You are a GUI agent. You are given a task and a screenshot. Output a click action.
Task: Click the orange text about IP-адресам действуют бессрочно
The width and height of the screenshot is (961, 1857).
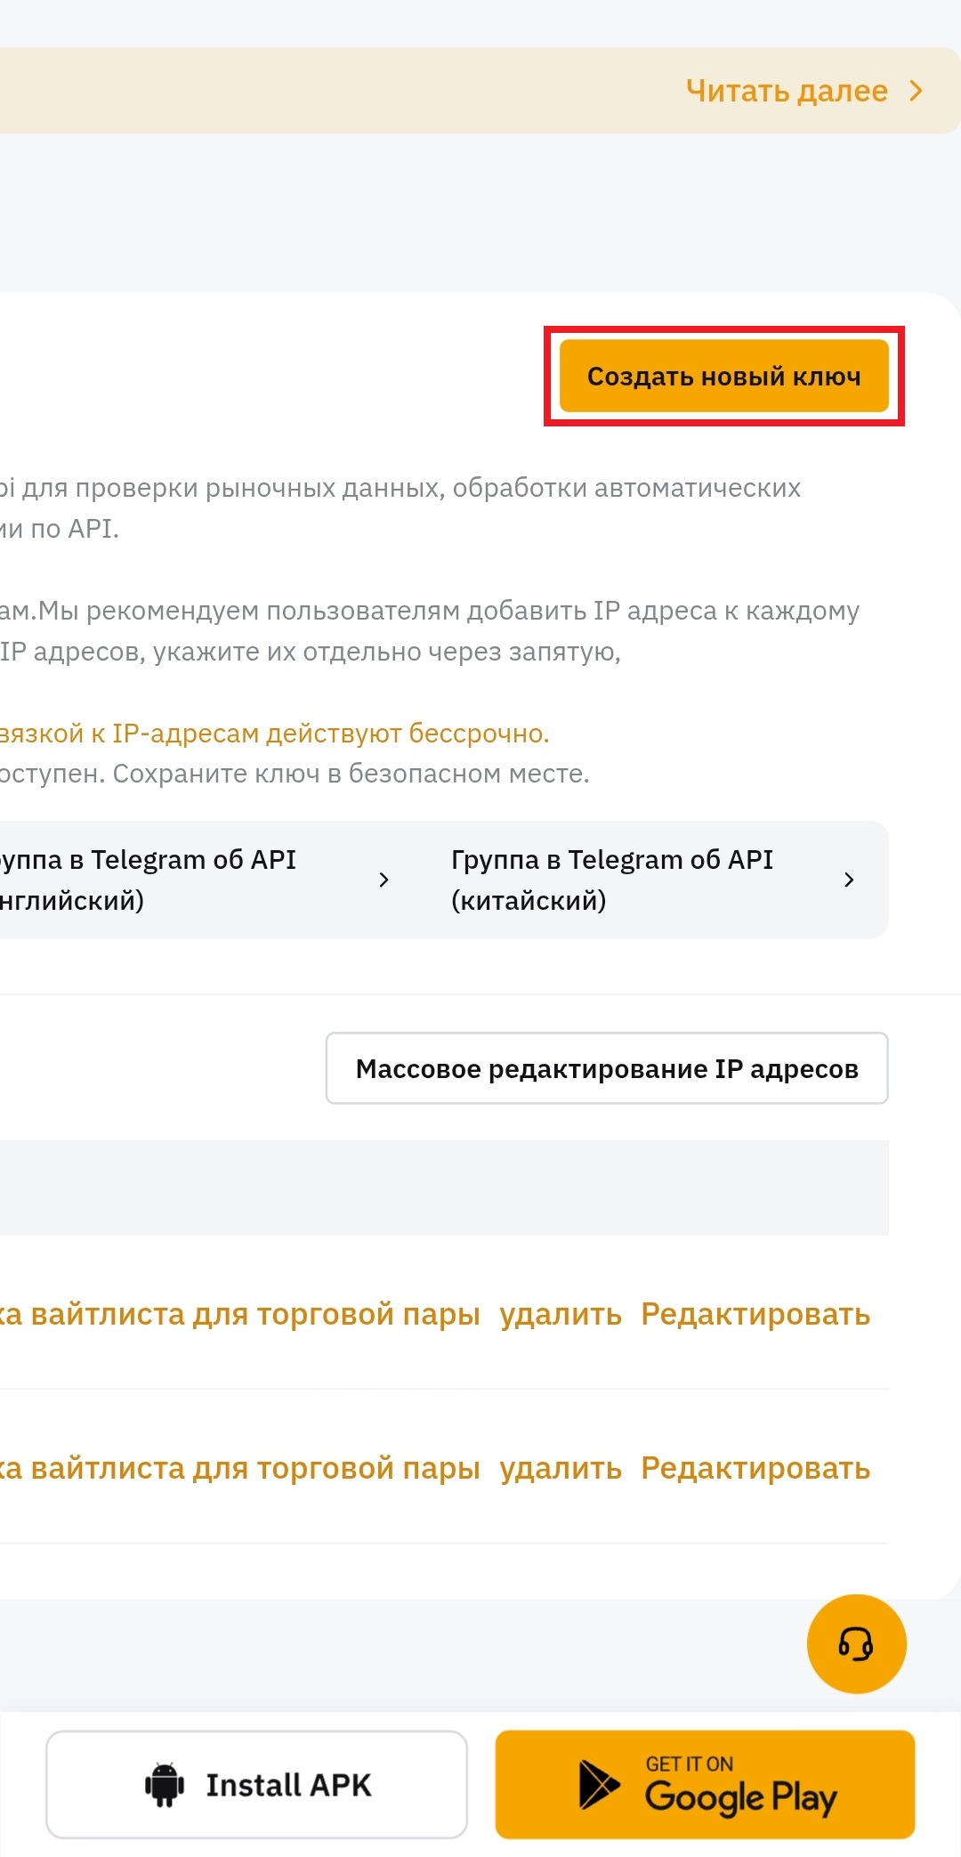pyautogui.click(x=275, y=734)
